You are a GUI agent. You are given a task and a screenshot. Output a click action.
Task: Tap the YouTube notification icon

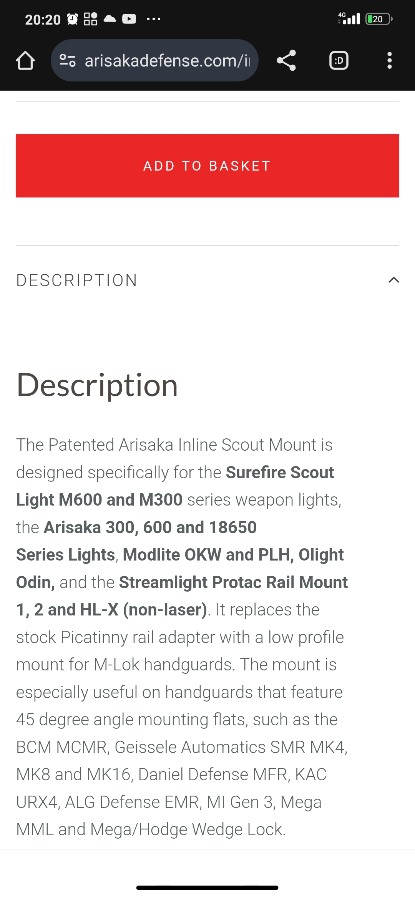pos(129,19)
